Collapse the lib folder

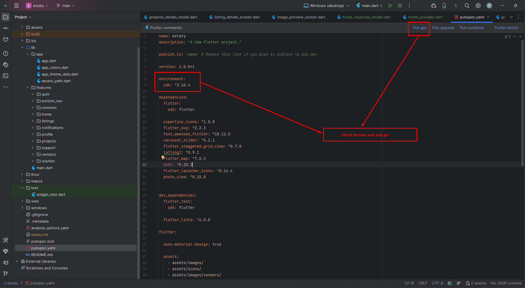click(x=22, y=47)
